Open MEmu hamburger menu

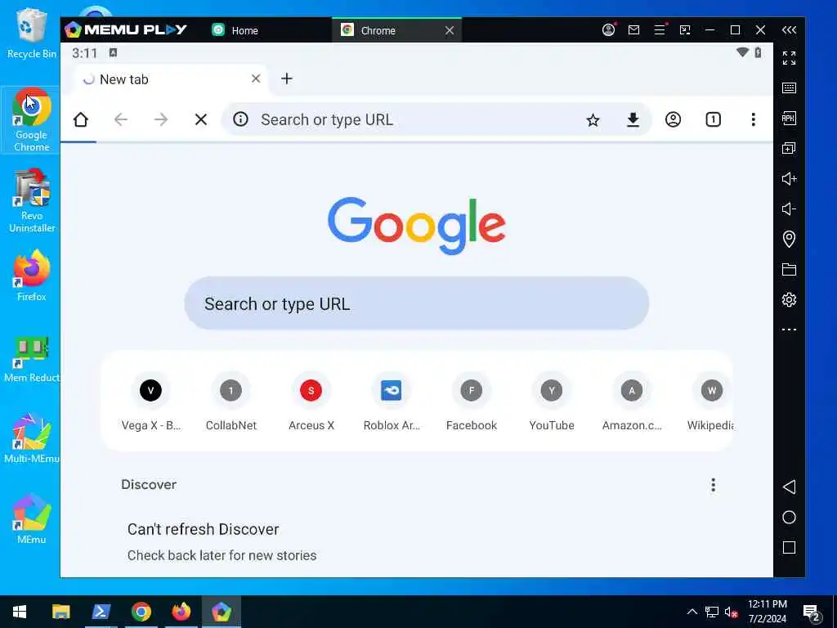point(660,30)
